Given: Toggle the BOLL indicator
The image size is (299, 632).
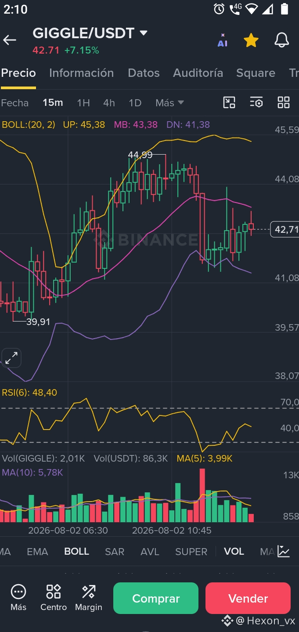Looking at the screenshot, I should click(76, 552).
